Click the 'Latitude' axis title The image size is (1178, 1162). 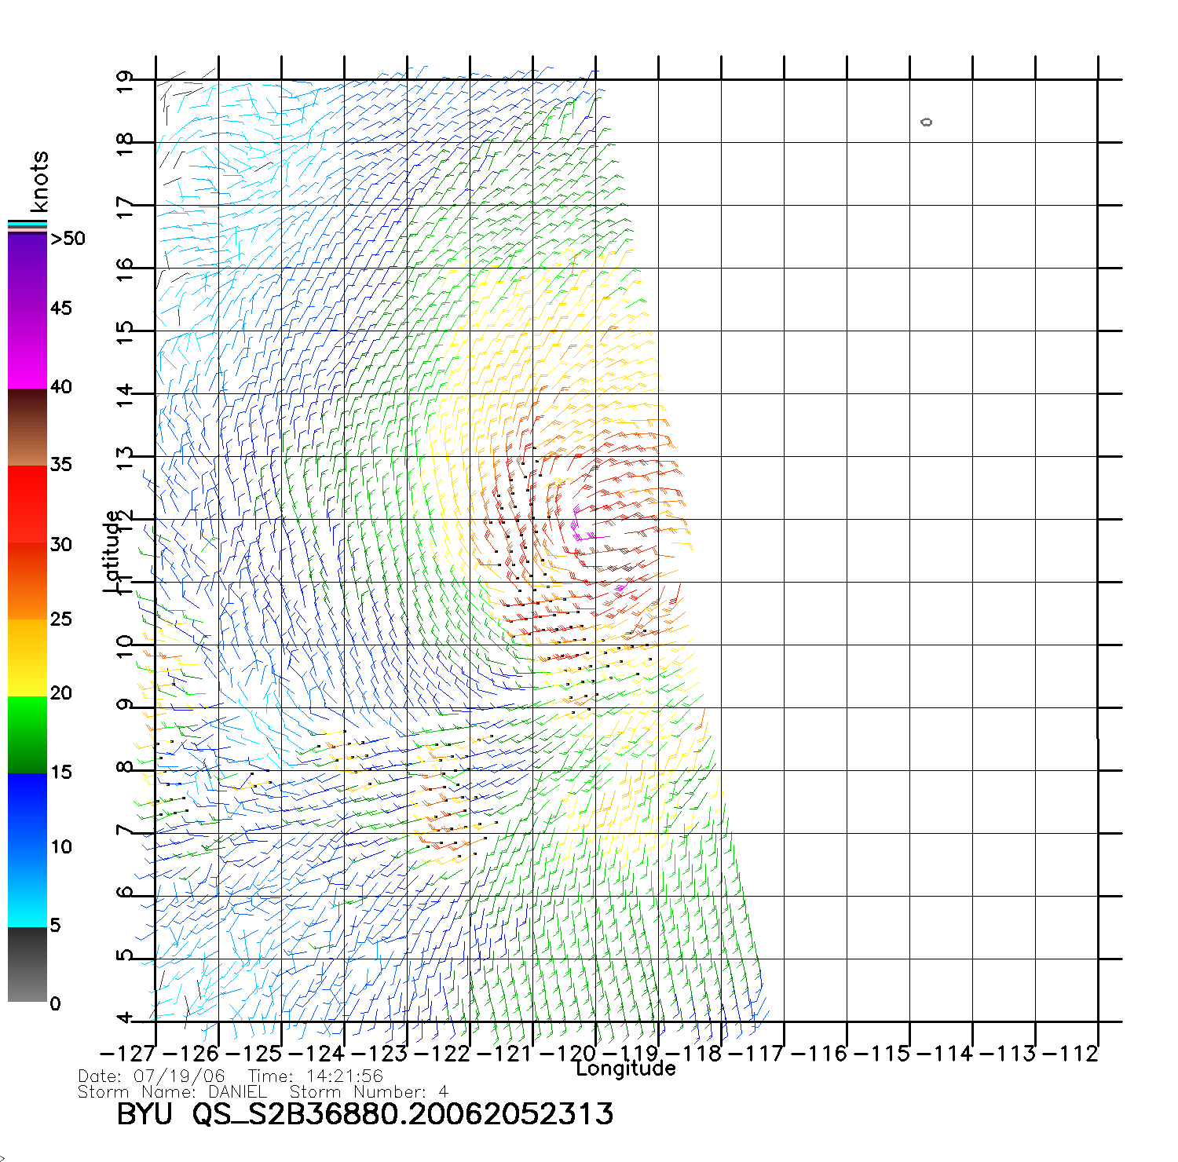click(113, 551)
